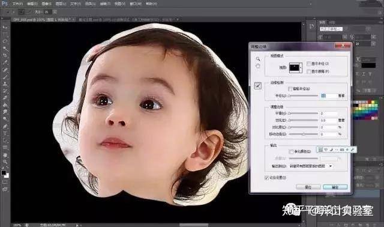Uncheck the 记住设置 remember settings checkbox

coord(266,178)
